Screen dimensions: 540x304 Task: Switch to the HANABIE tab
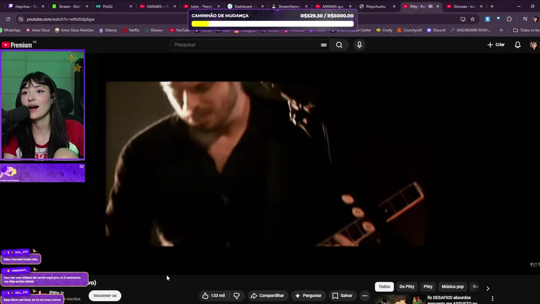(157, 6)
